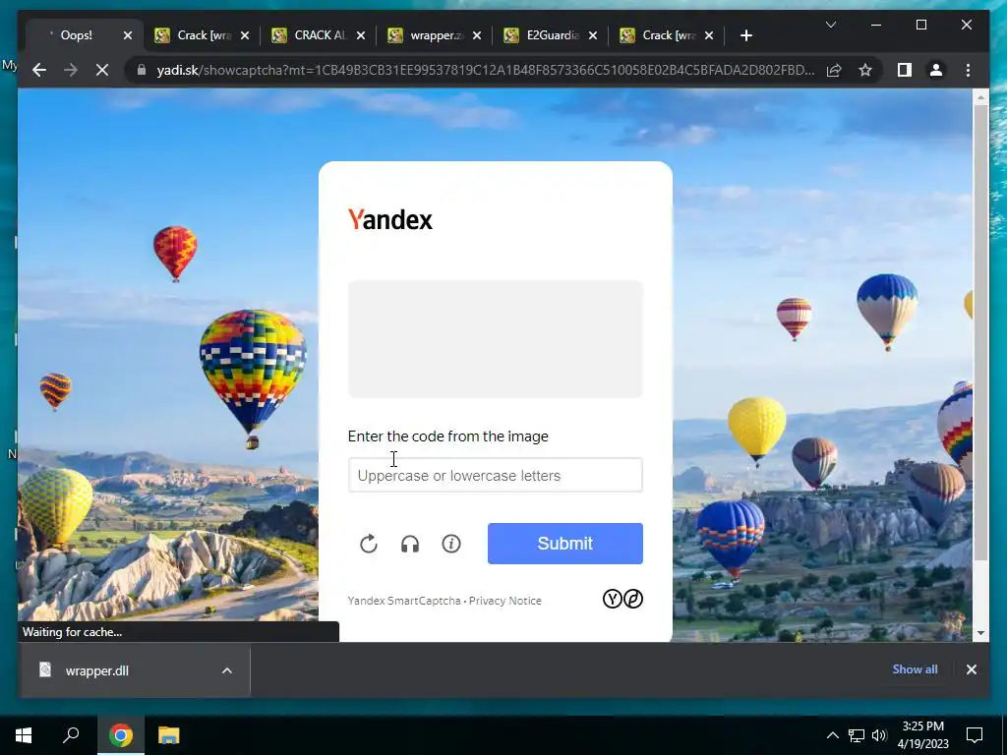
Task: Open Windows taskbar search
Action: pyautogui.click(x=71, y=735)
